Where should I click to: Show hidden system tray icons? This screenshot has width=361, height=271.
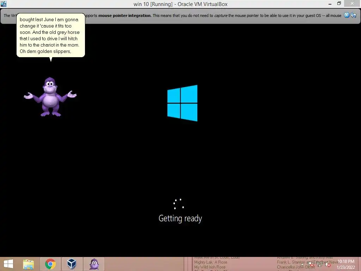pos(302,265)
